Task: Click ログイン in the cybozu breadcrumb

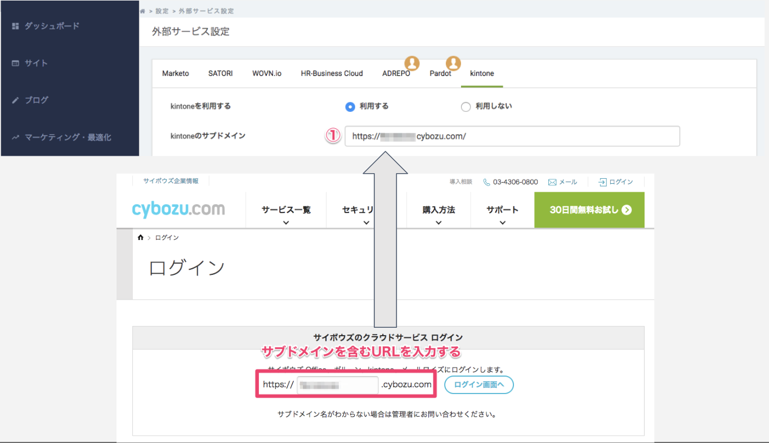Action: coord(167,238)
